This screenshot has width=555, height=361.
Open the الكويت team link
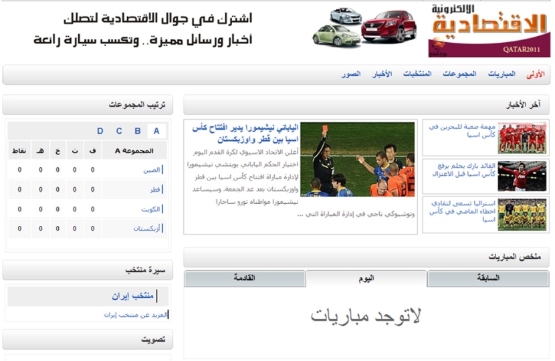point(150,209)
